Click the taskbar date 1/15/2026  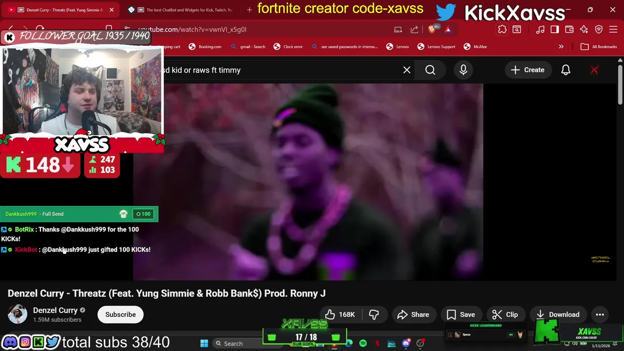pos(601,346)
